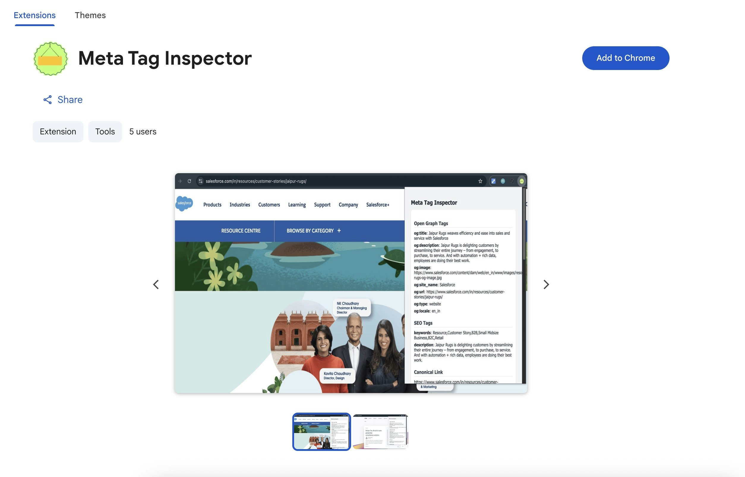Click the 5 users text
The width and height of the screenshot is (745, 477).
pos(143,132)
